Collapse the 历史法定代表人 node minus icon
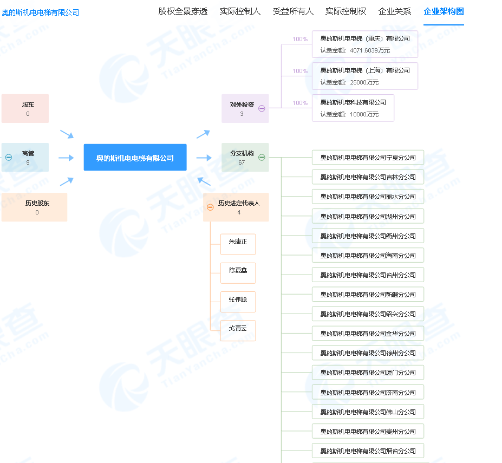The height and width of the screenshot is (463, 502). [x=210, y=207]
